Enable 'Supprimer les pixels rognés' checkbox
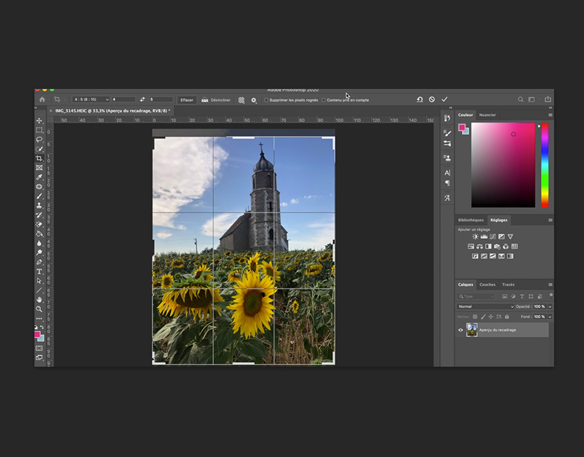The height and width of the screenshot is (457, 584). 267,100
